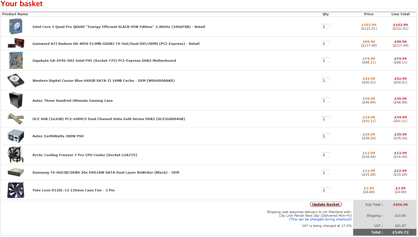Focus the quantity field for Intel Core 2 Quad

[326, 27]
